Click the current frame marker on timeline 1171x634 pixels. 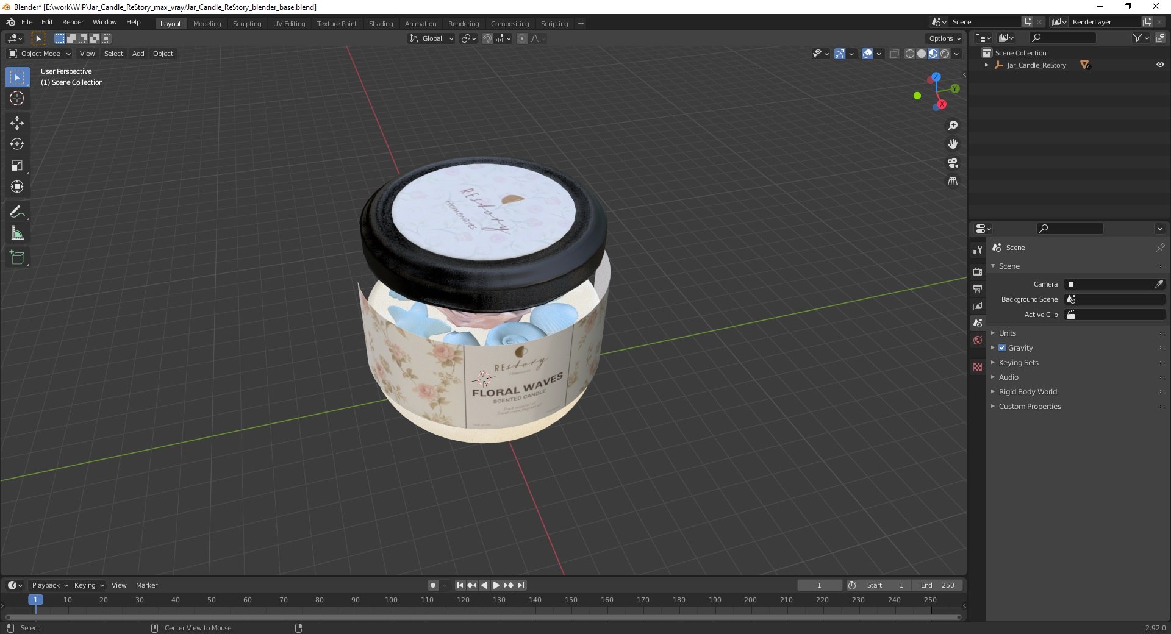tap(35, 600)
